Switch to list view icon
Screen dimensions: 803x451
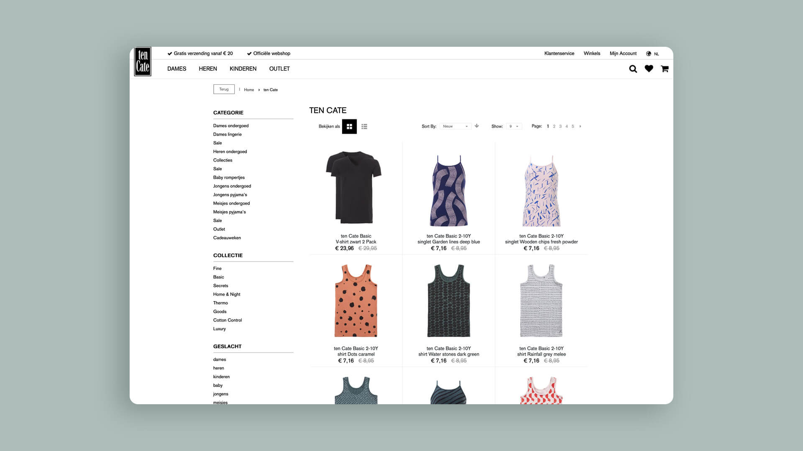[x=364, y=127]
